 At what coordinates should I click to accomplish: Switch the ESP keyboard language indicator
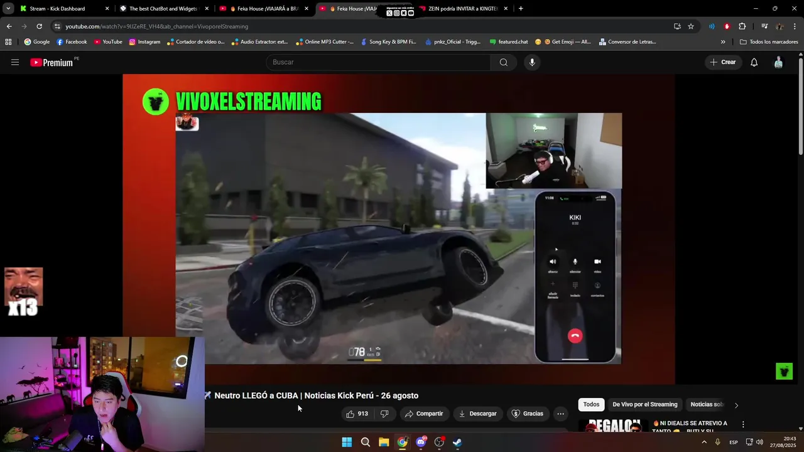point(733,442)
